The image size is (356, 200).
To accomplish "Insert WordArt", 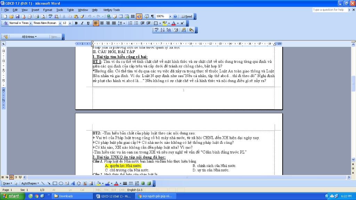I will pyautogui.click(x=73, y=183).
